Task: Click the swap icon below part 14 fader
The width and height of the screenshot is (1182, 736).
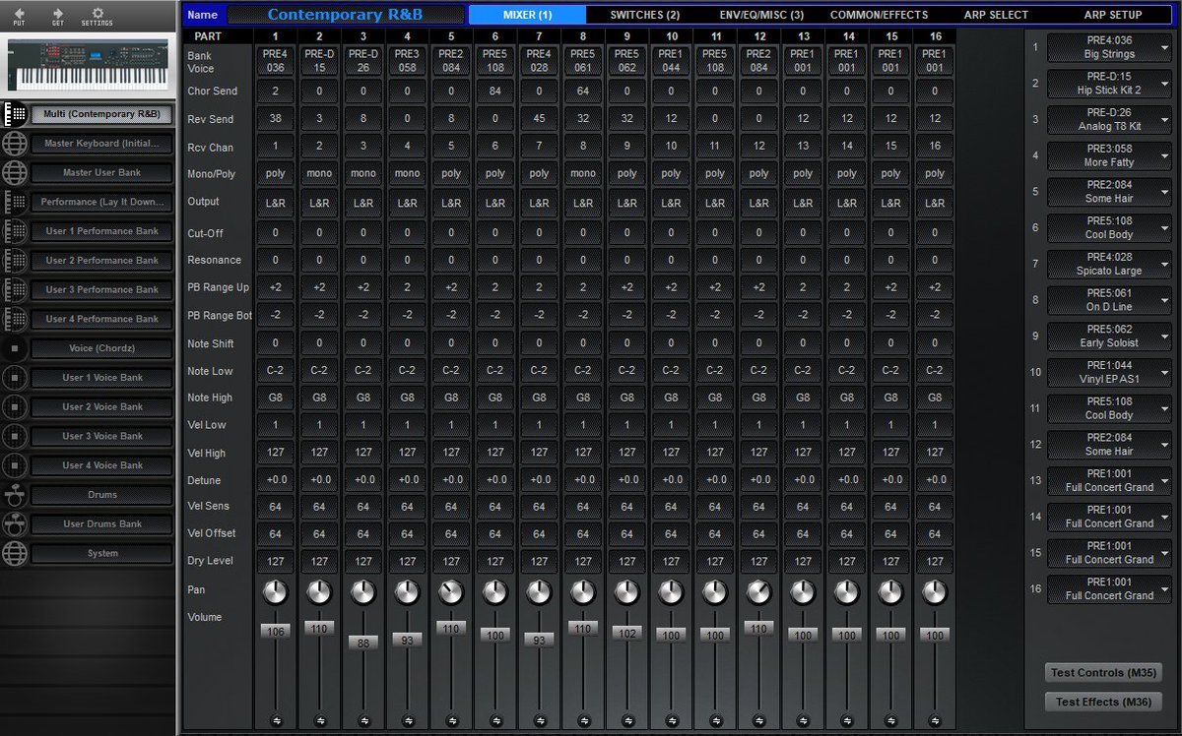Action: (x=846, y=720)
